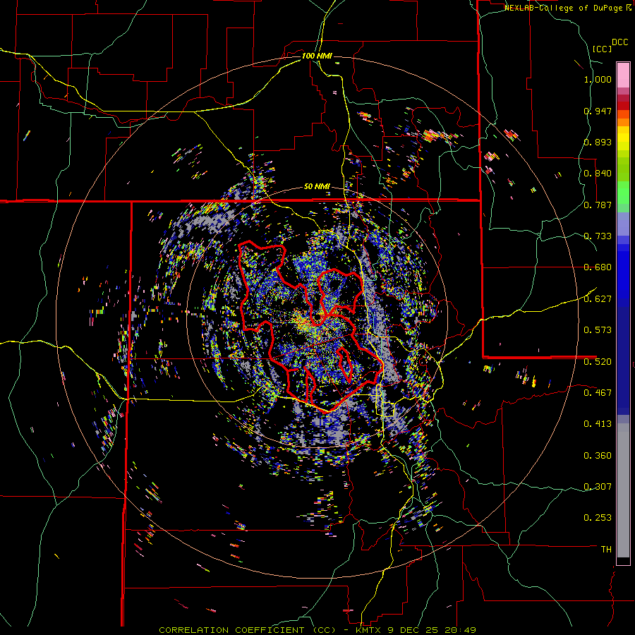Image resolution: width=635 pixels, height=635 pixels.
Task: Select the 0.413 scale value
Action: click(598, 424)
